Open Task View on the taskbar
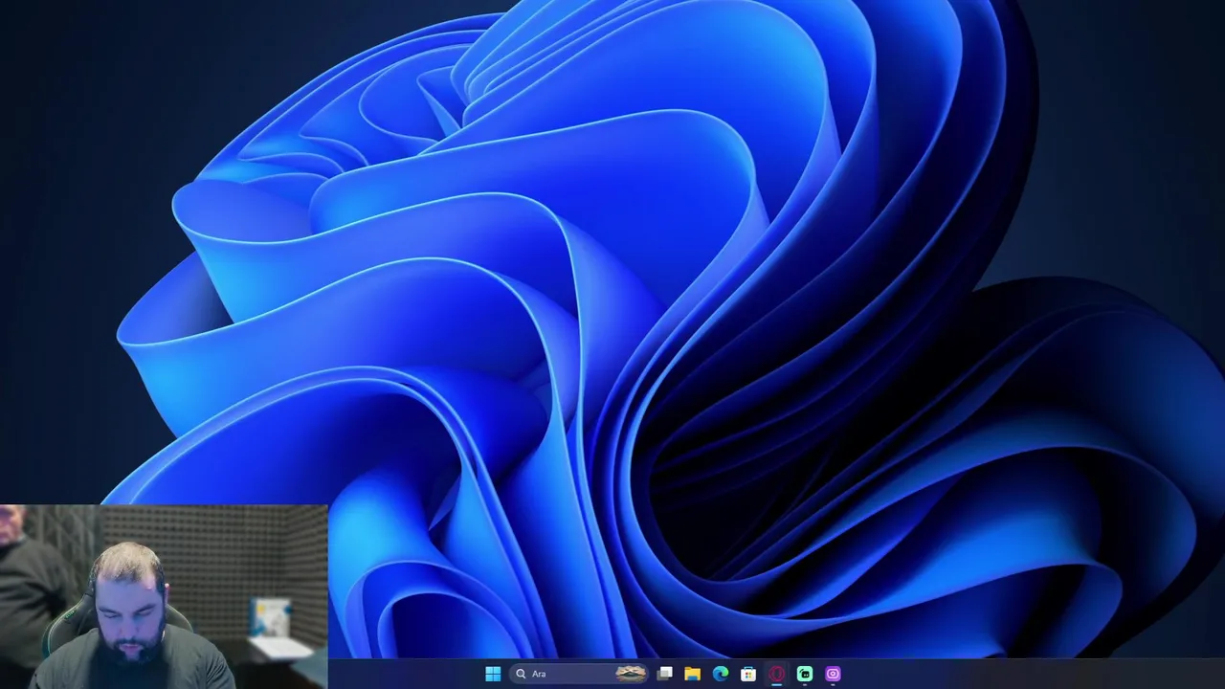1225x689 pixels. 665,674
